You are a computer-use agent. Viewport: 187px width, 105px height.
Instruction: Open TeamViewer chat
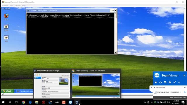[165, 82]
